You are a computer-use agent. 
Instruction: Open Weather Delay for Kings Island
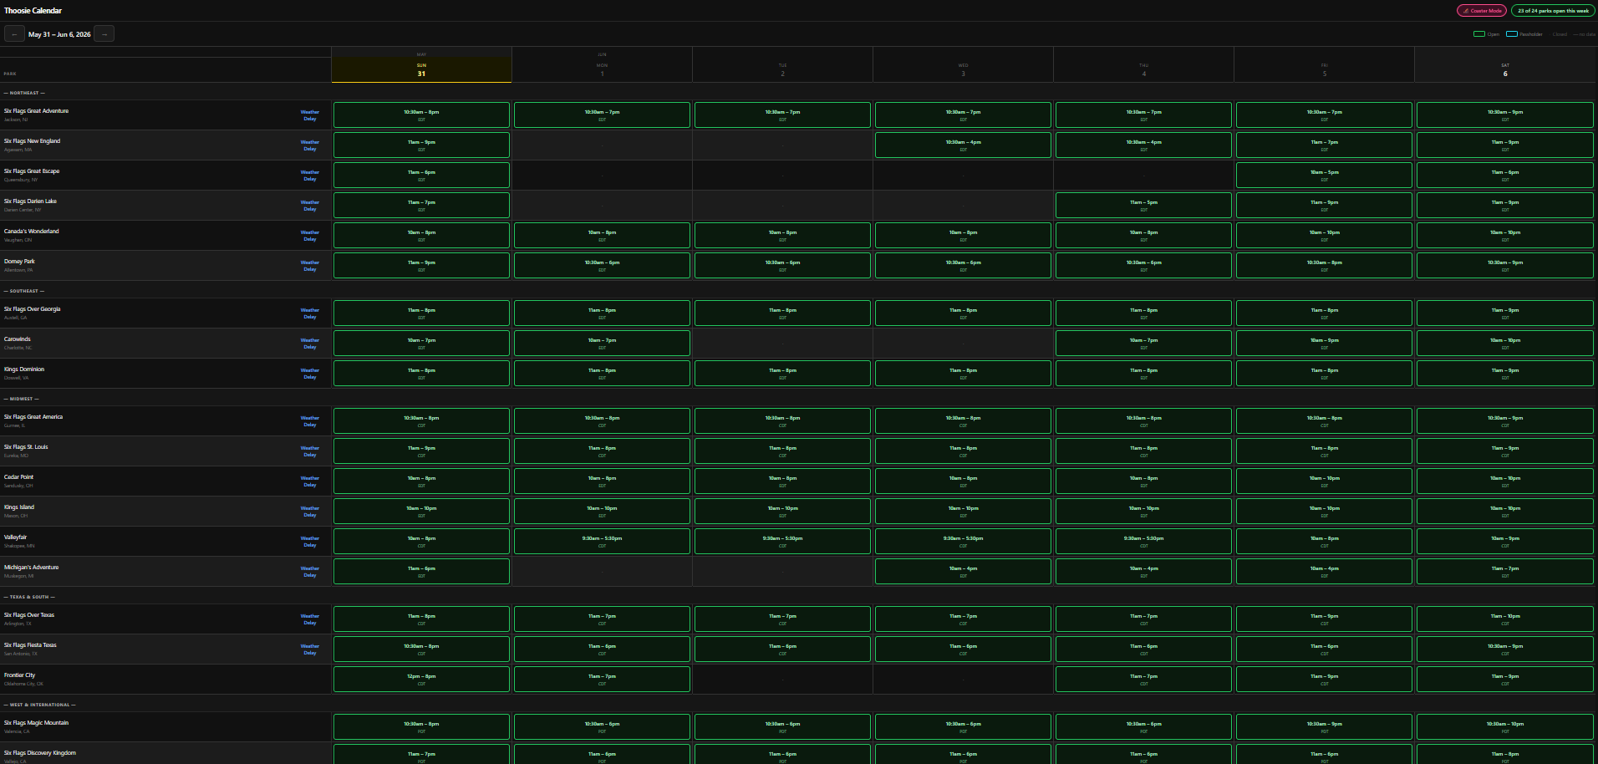point(310,512)
